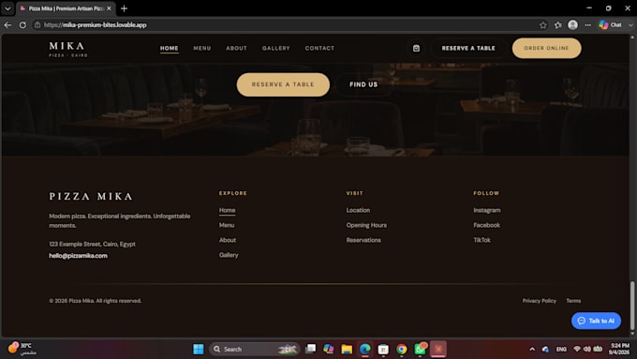This screenshot has width=637, height=359.
Task: Click header Reserve a Table button
Action: [468, 48]
